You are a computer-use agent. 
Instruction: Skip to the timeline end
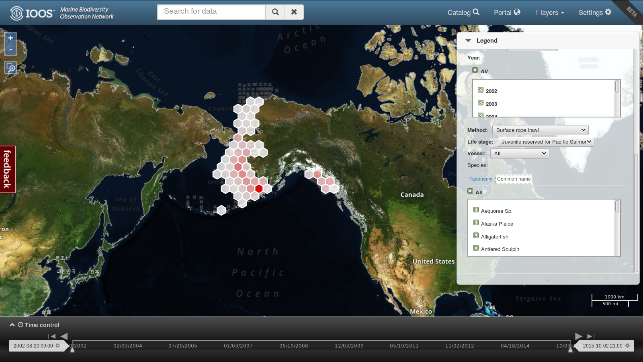(x=590, y=336)
